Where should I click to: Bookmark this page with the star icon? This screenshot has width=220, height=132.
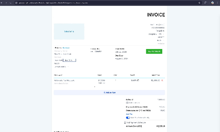coord(199,3)
